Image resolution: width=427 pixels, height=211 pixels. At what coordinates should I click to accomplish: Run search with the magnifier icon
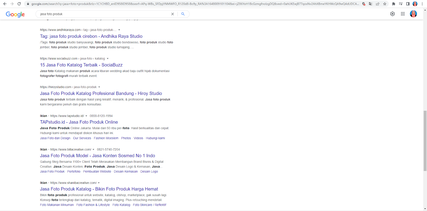coord(183,14)
